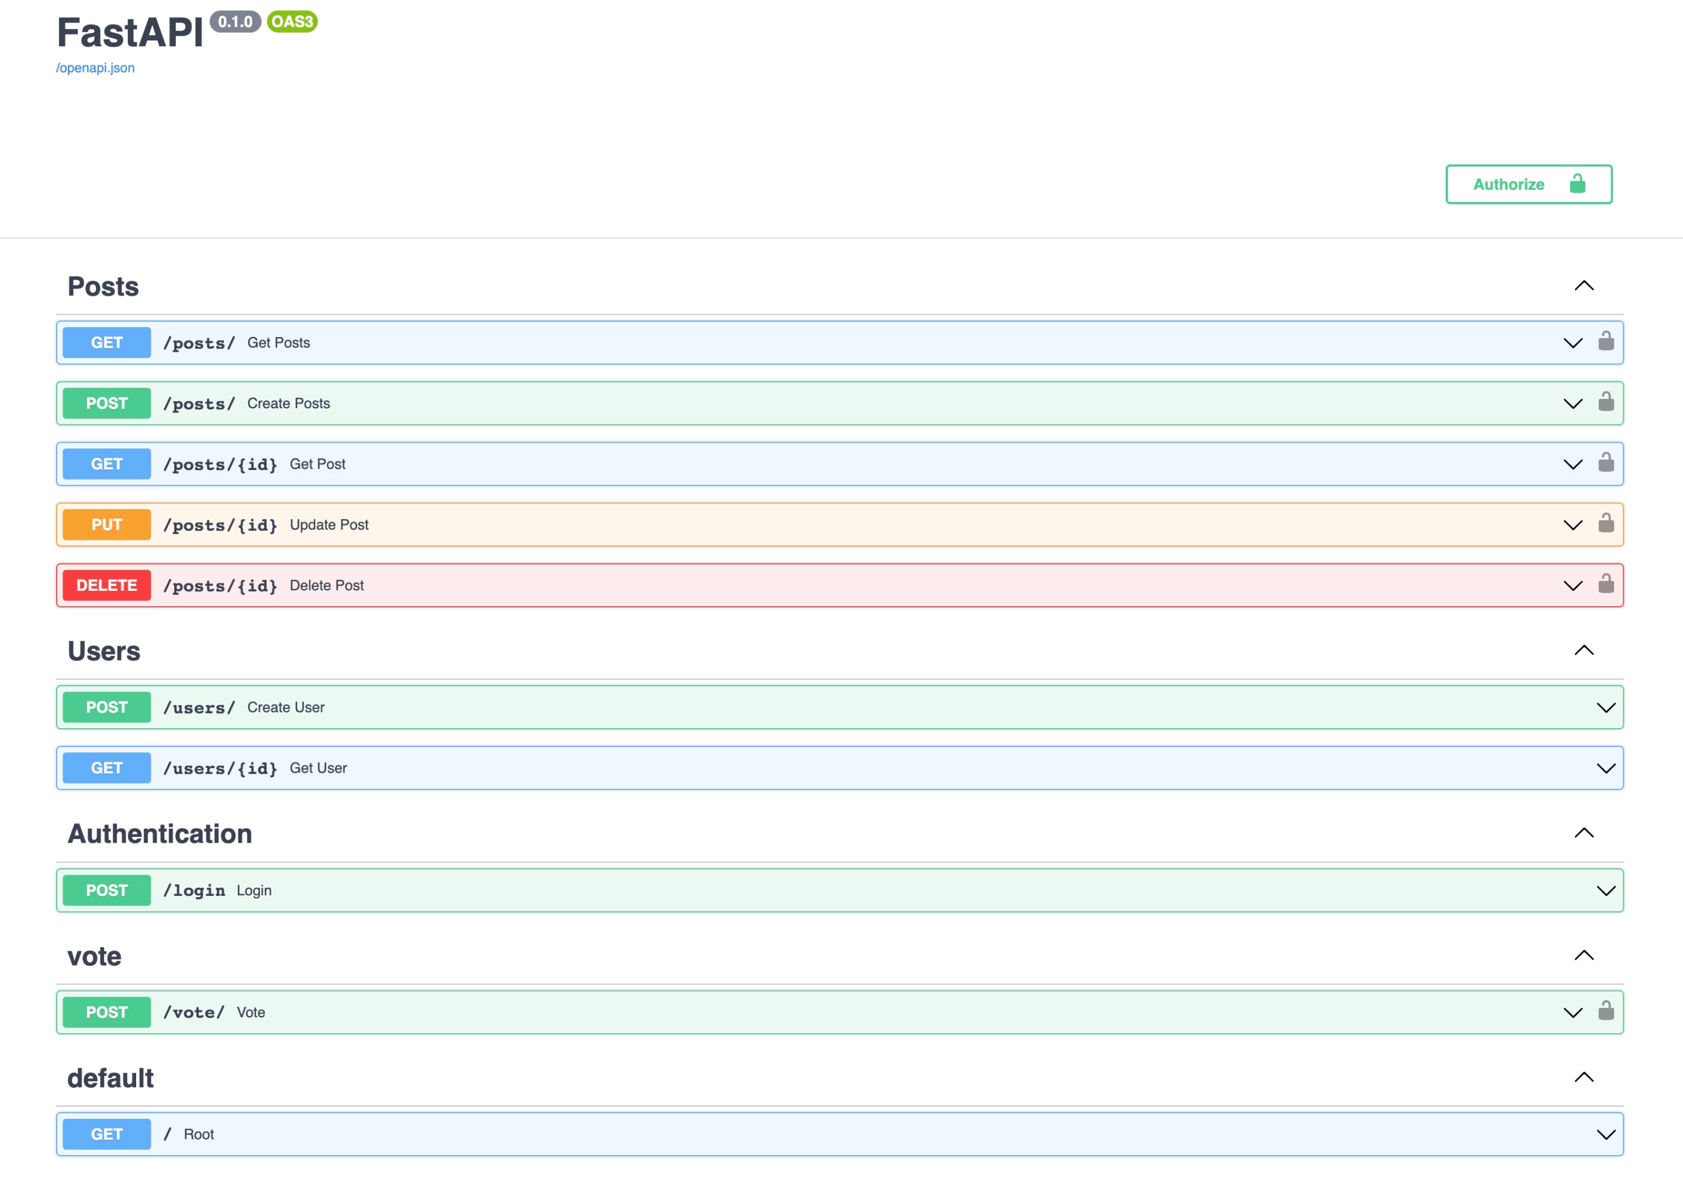This screenshot has height=1196, width=1683.
Task: Click the PUT badge for Update Post
Action: coord(107,525)
